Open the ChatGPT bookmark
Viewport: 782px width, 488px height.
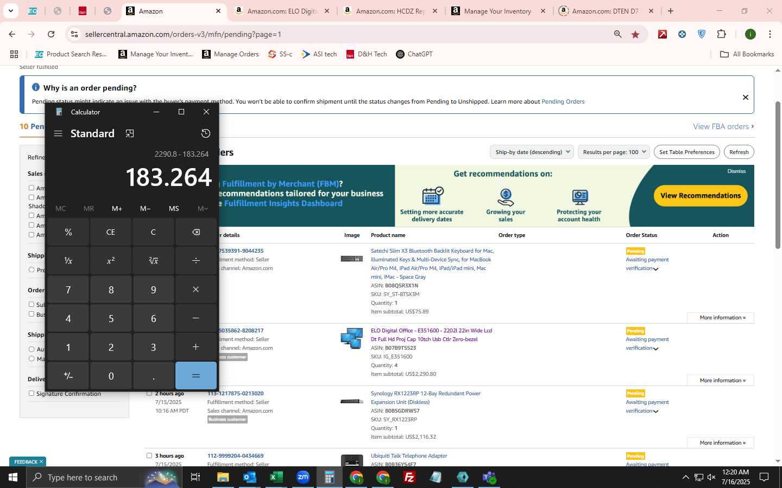click(414, 54)
